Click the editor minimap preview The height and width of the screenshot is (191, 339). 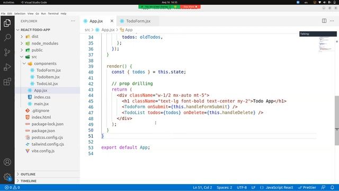(326, 45)
